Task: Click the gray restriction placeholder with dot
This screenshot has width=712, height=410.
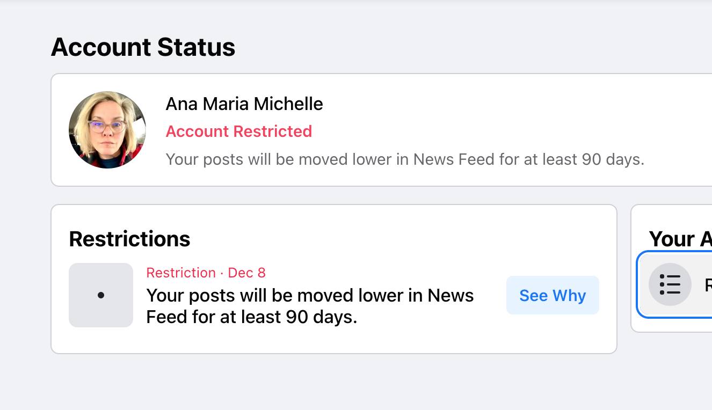Action: (101, 295)
